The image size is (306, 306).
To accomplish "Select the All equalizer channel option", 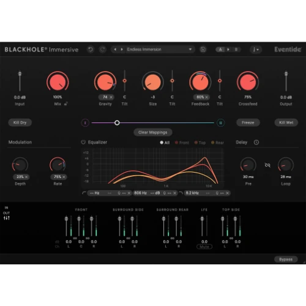I will coord(165,143).
